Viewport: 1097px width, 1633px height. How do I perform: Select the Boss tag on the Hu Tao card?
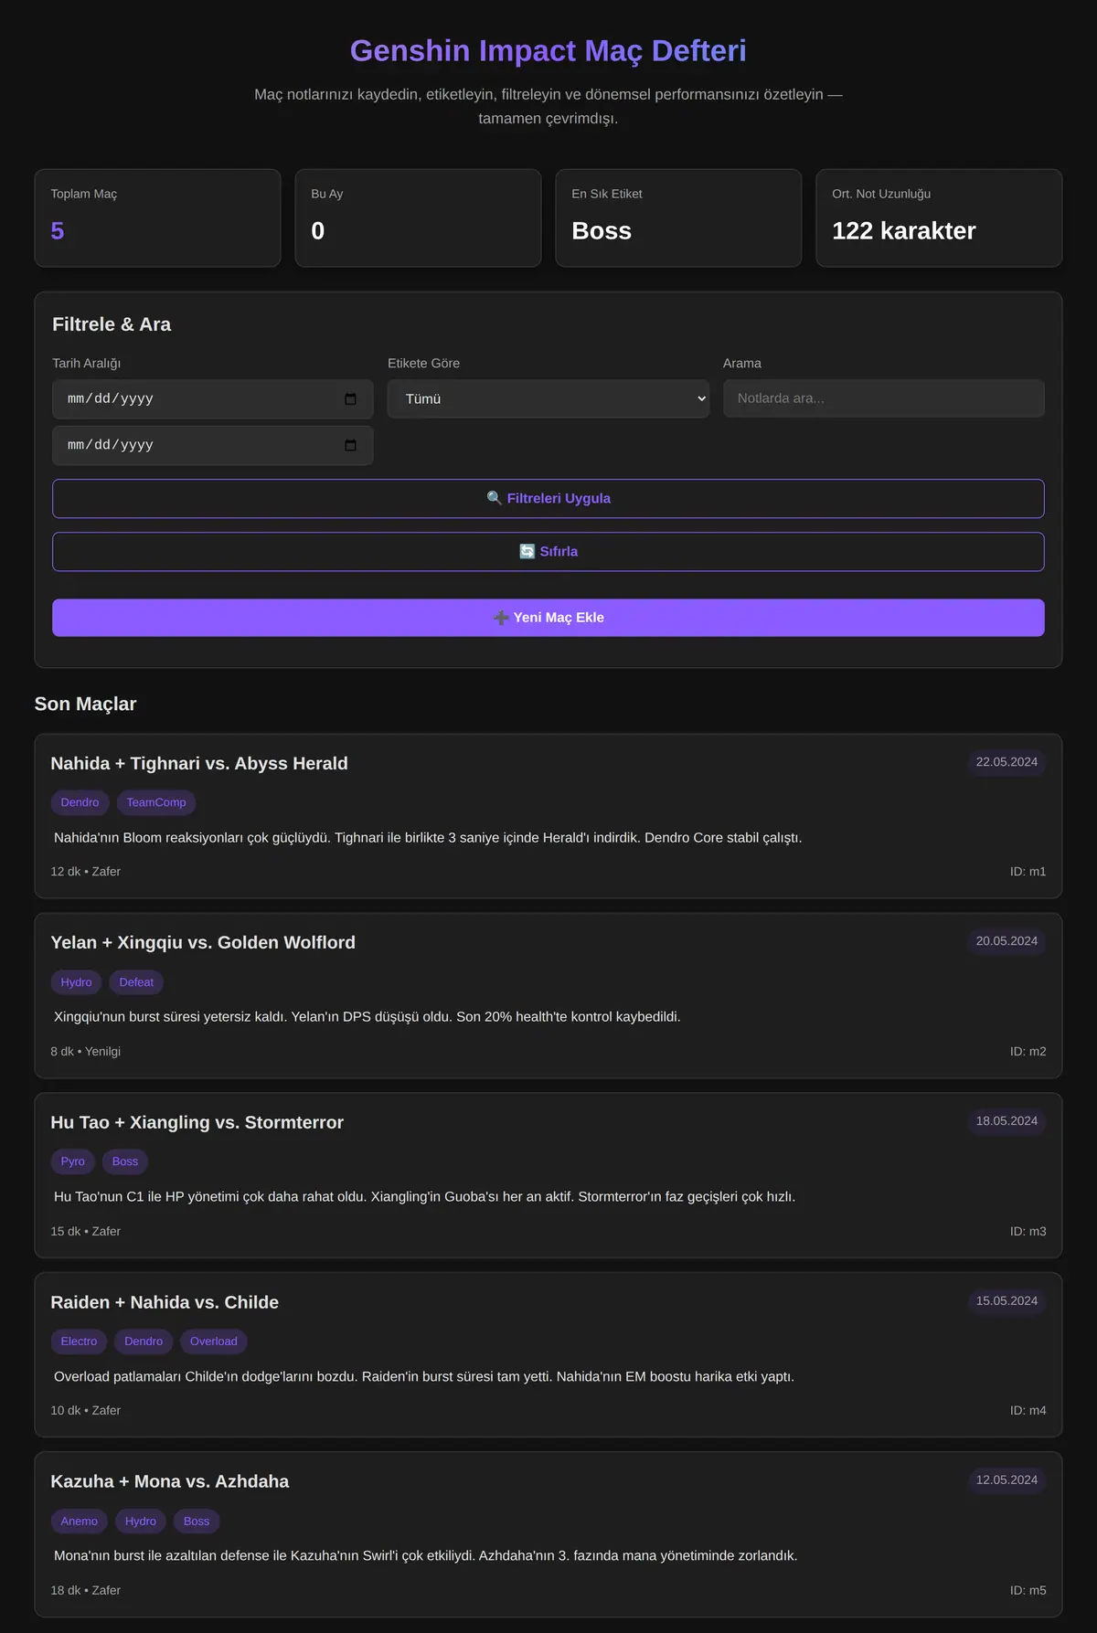point(125,1161)
